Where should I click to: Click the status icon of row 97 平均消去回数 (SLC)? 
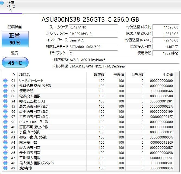(5, 117)
